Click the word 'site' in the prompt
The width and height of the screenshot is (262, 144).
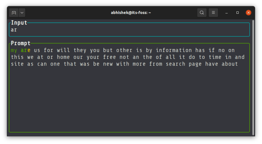17,64
